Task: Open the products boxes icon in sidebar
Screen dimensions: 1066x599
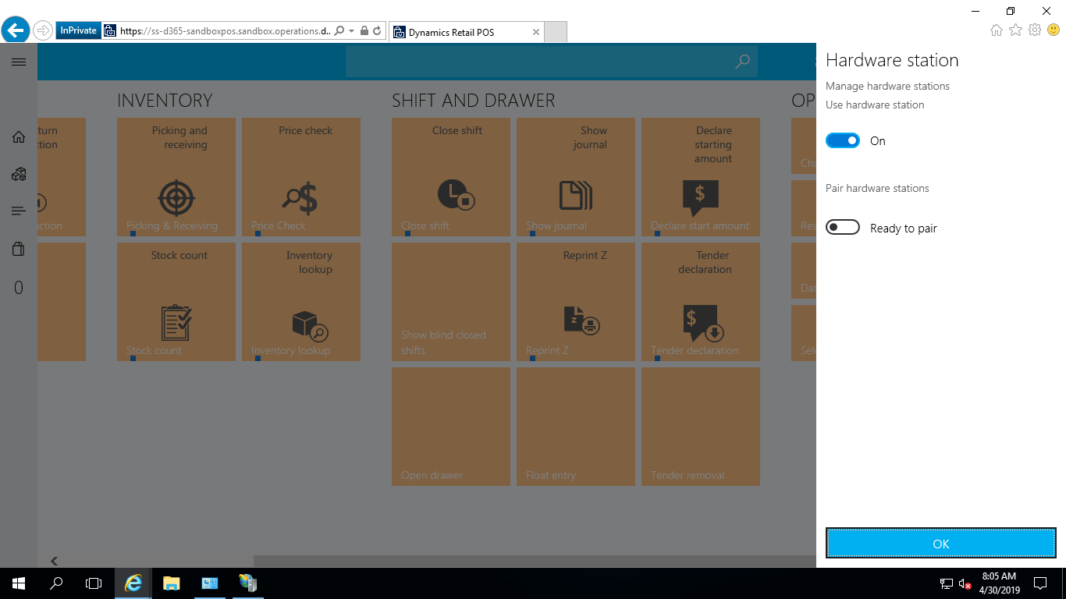Action: point(19,175)
